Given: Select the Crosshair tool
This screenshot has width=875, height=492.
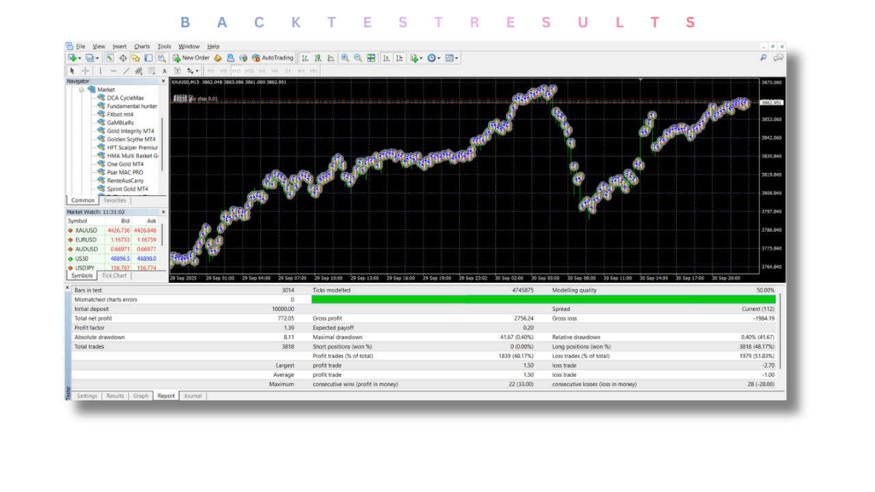Looking at the screenshot, I should coord(84,70).
